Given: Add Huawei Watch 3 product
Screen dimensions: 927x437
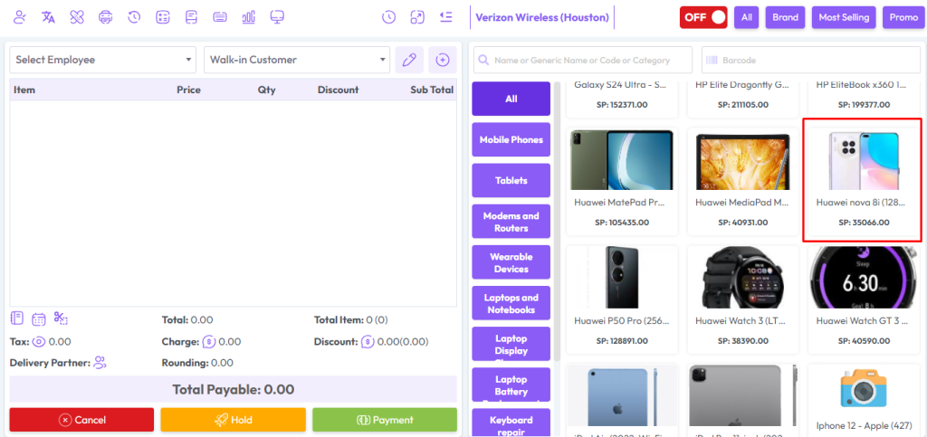Looking at the screenshot, I should point(743,299).
